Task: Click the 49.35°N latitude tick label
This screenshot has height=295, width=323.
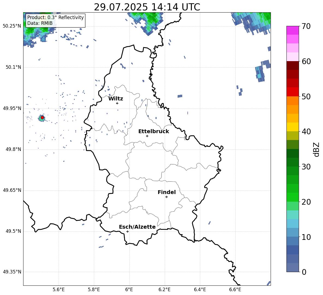Action: coord(12,272)
